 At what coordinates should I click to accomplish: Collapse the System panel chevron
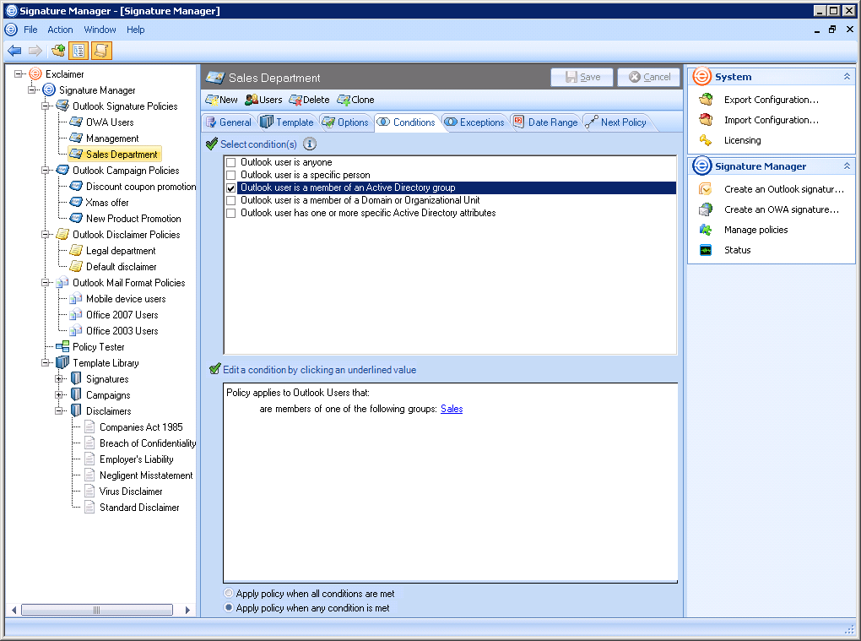tap(847, 76)
